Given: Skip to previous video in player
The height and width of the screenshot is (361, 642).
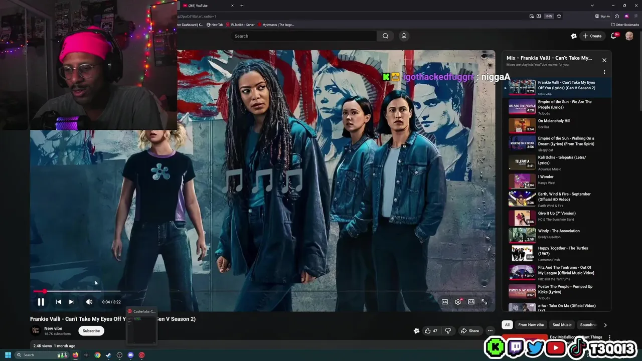Looking at the screenshot, I should 59,302.
